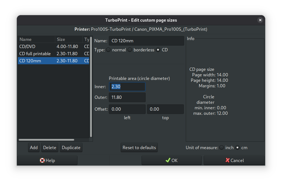Delete the selected page size

(x=50, y=147)
